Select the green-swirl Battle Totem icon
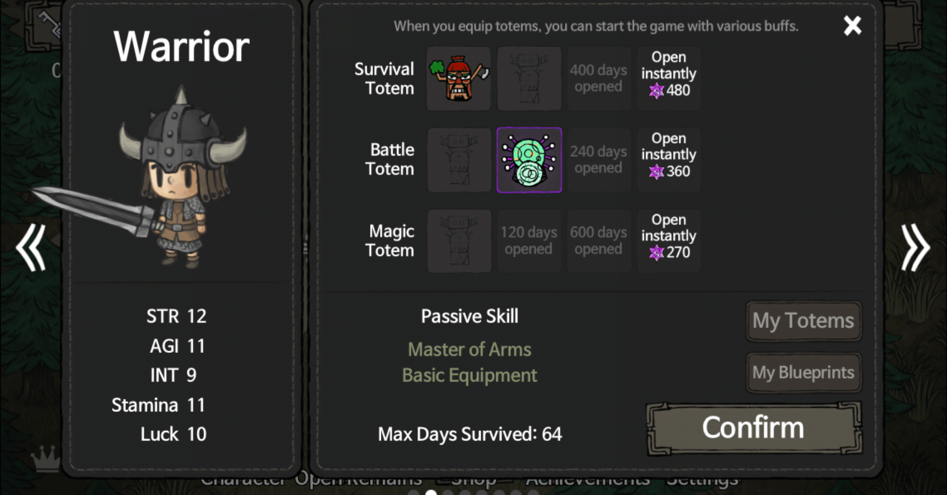The width and height of the screenshot is (947, 495). tap(529, 160)
